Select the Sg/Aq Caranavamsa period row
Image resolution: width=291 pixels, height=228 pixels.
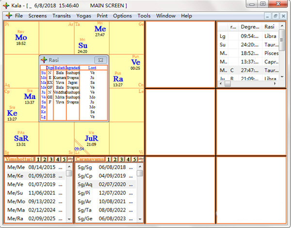click(104, 184)
